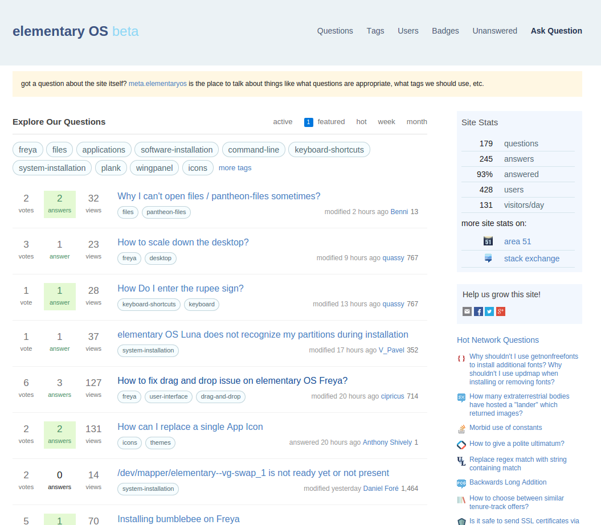Viewport: 601px width, 525px height.
Task: Click the desktop tag
Action: click(161, 259)
